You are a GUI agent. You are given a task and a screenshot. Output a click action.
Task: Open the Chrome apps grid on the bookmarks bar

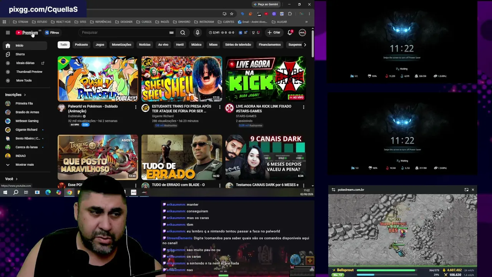4,22
